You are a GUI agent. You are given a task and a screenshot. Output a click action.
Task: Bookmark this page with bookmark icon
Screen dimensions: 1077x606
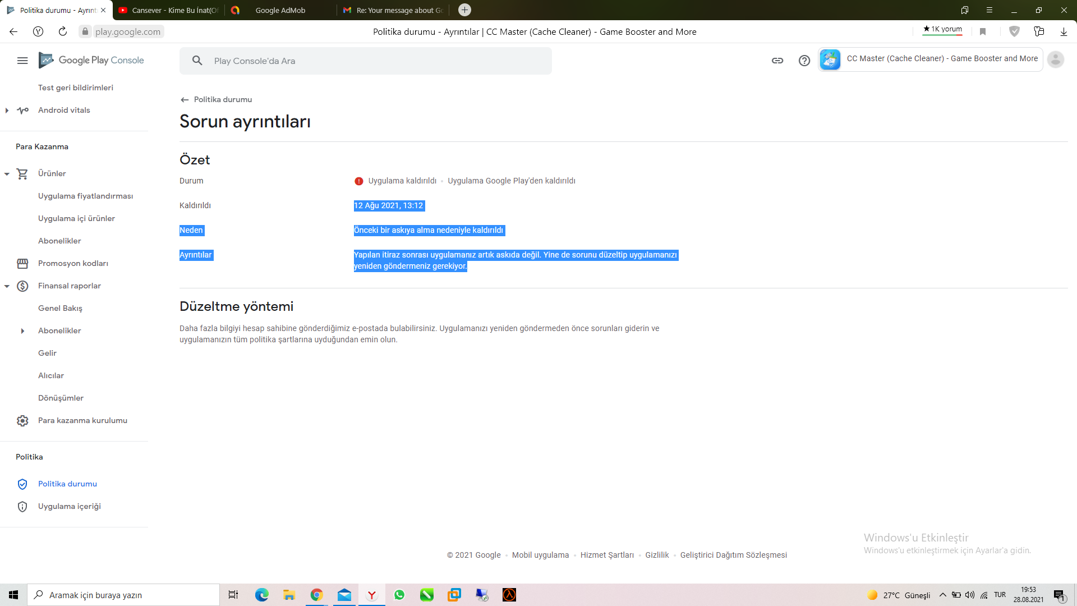pyautogui.click(x=983, y=31)
